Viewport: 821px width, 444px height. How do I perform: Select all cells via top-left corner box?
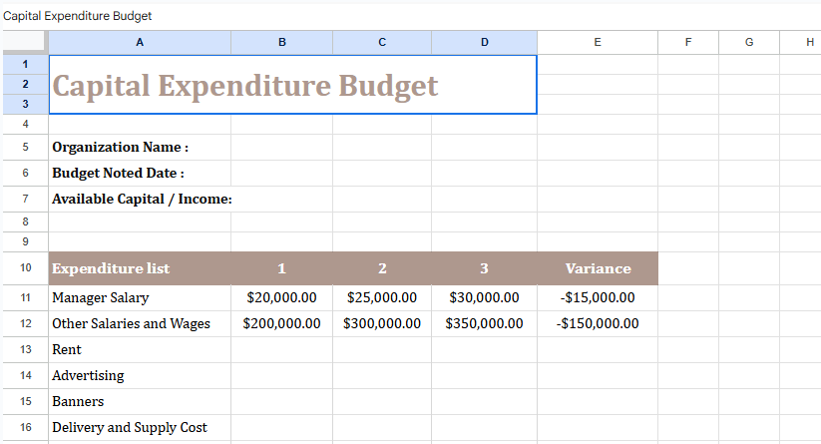point(24,42)
